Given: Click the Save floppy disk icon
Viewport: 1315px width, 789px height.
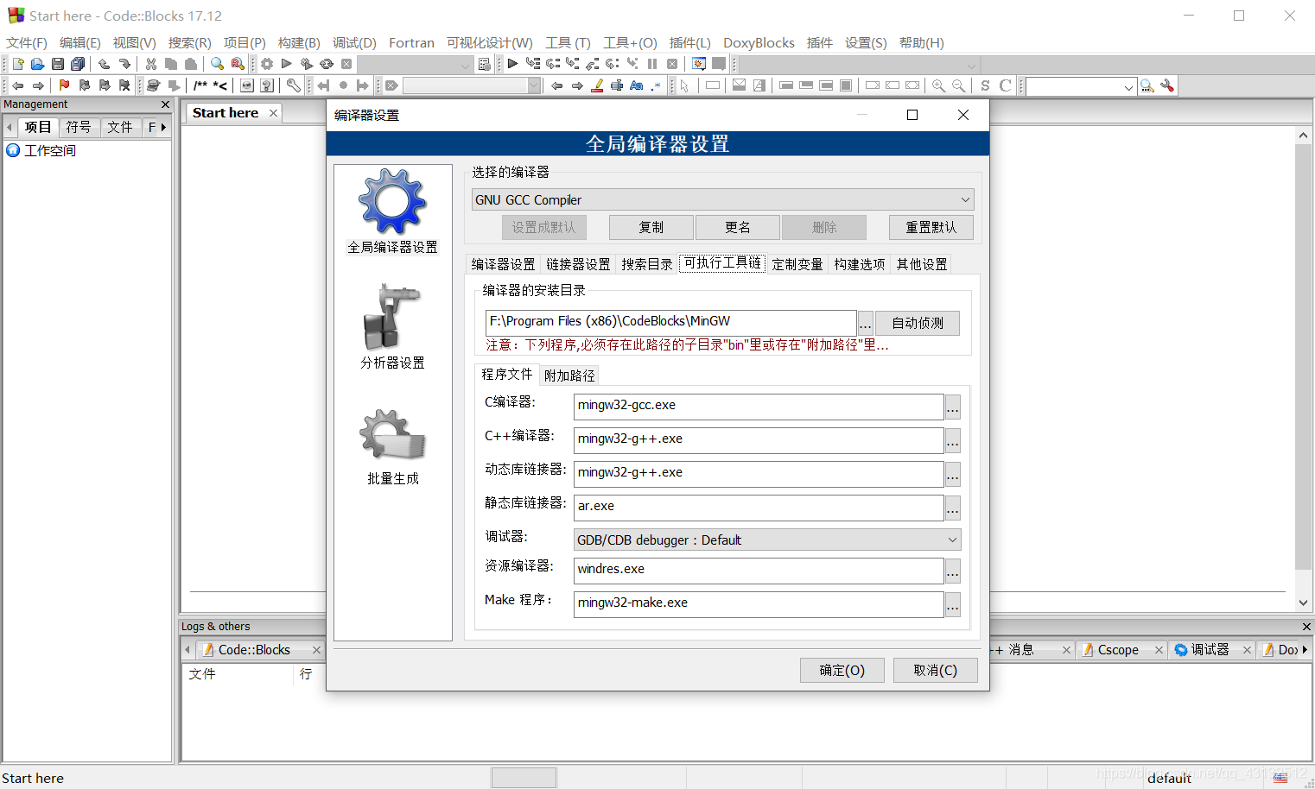Looking at the screenshot, I should click(57, 64).
